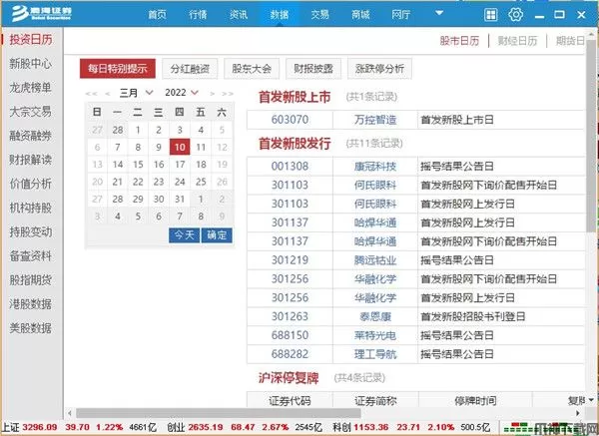The height and width of the screenshot is (436, 599).
Task: Open stock code 001308
Action: click(x=290, y=166)
